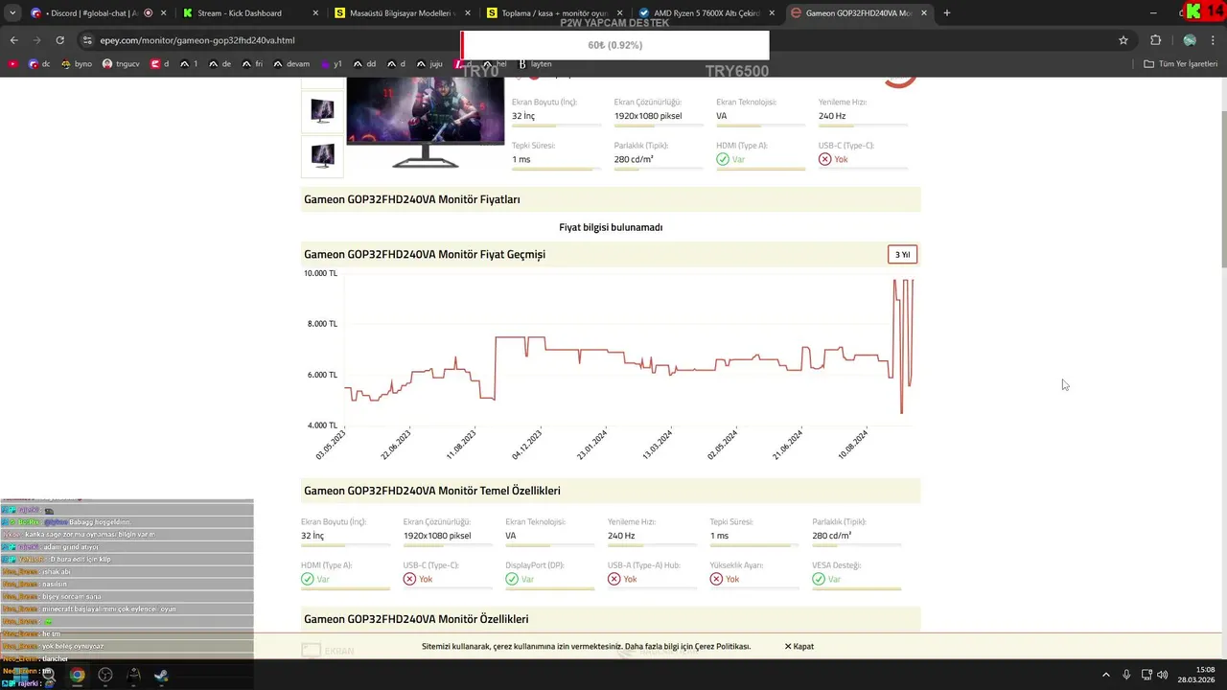The width and height of the screenshot is (1227, 690).
Task: Open the 'dd' bookmark
Action: point(364,64)
